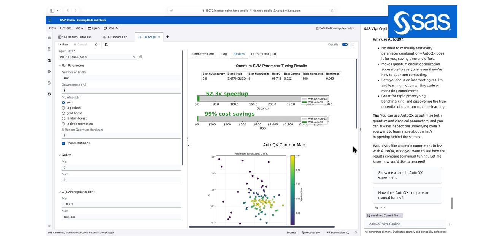Image resolution: width=502 pixels, height=241 pixels.
Task: Select the log select algorithm
Action: pos(64,108)
